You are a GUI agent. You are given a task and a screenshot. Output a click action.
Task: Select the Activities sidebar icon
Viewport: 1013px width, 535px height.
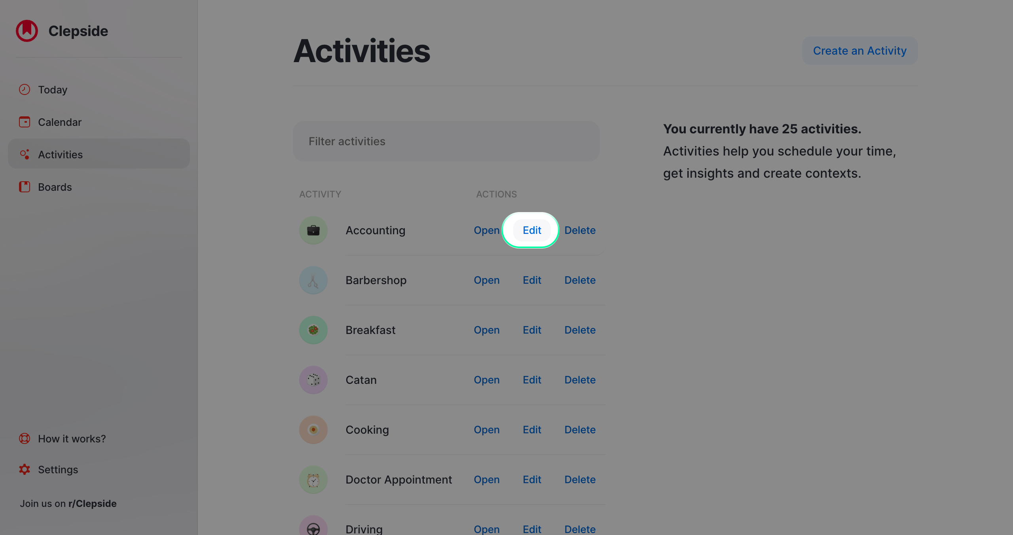pos(24,154)
